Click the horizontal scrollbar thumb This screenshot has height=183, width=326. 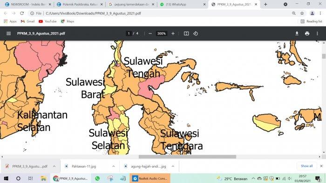click(x=187, y=156)
